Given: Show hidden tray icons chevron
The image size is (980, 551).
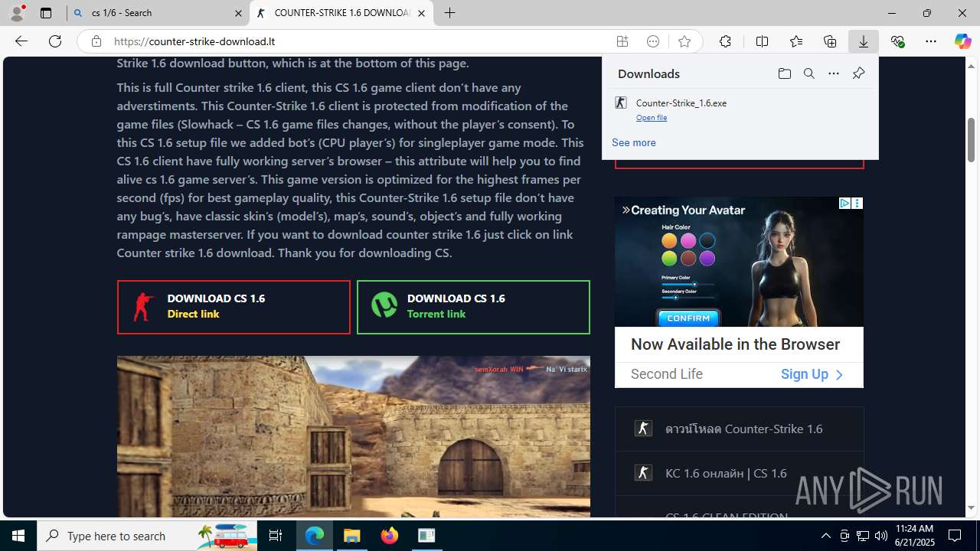Looking at the screenshot, I should click(826, 536).
